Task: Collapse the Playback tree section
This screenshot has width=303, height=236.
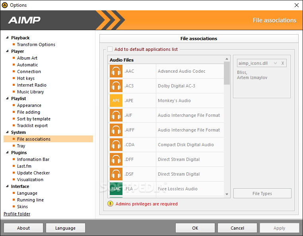Action: (7, 38)
